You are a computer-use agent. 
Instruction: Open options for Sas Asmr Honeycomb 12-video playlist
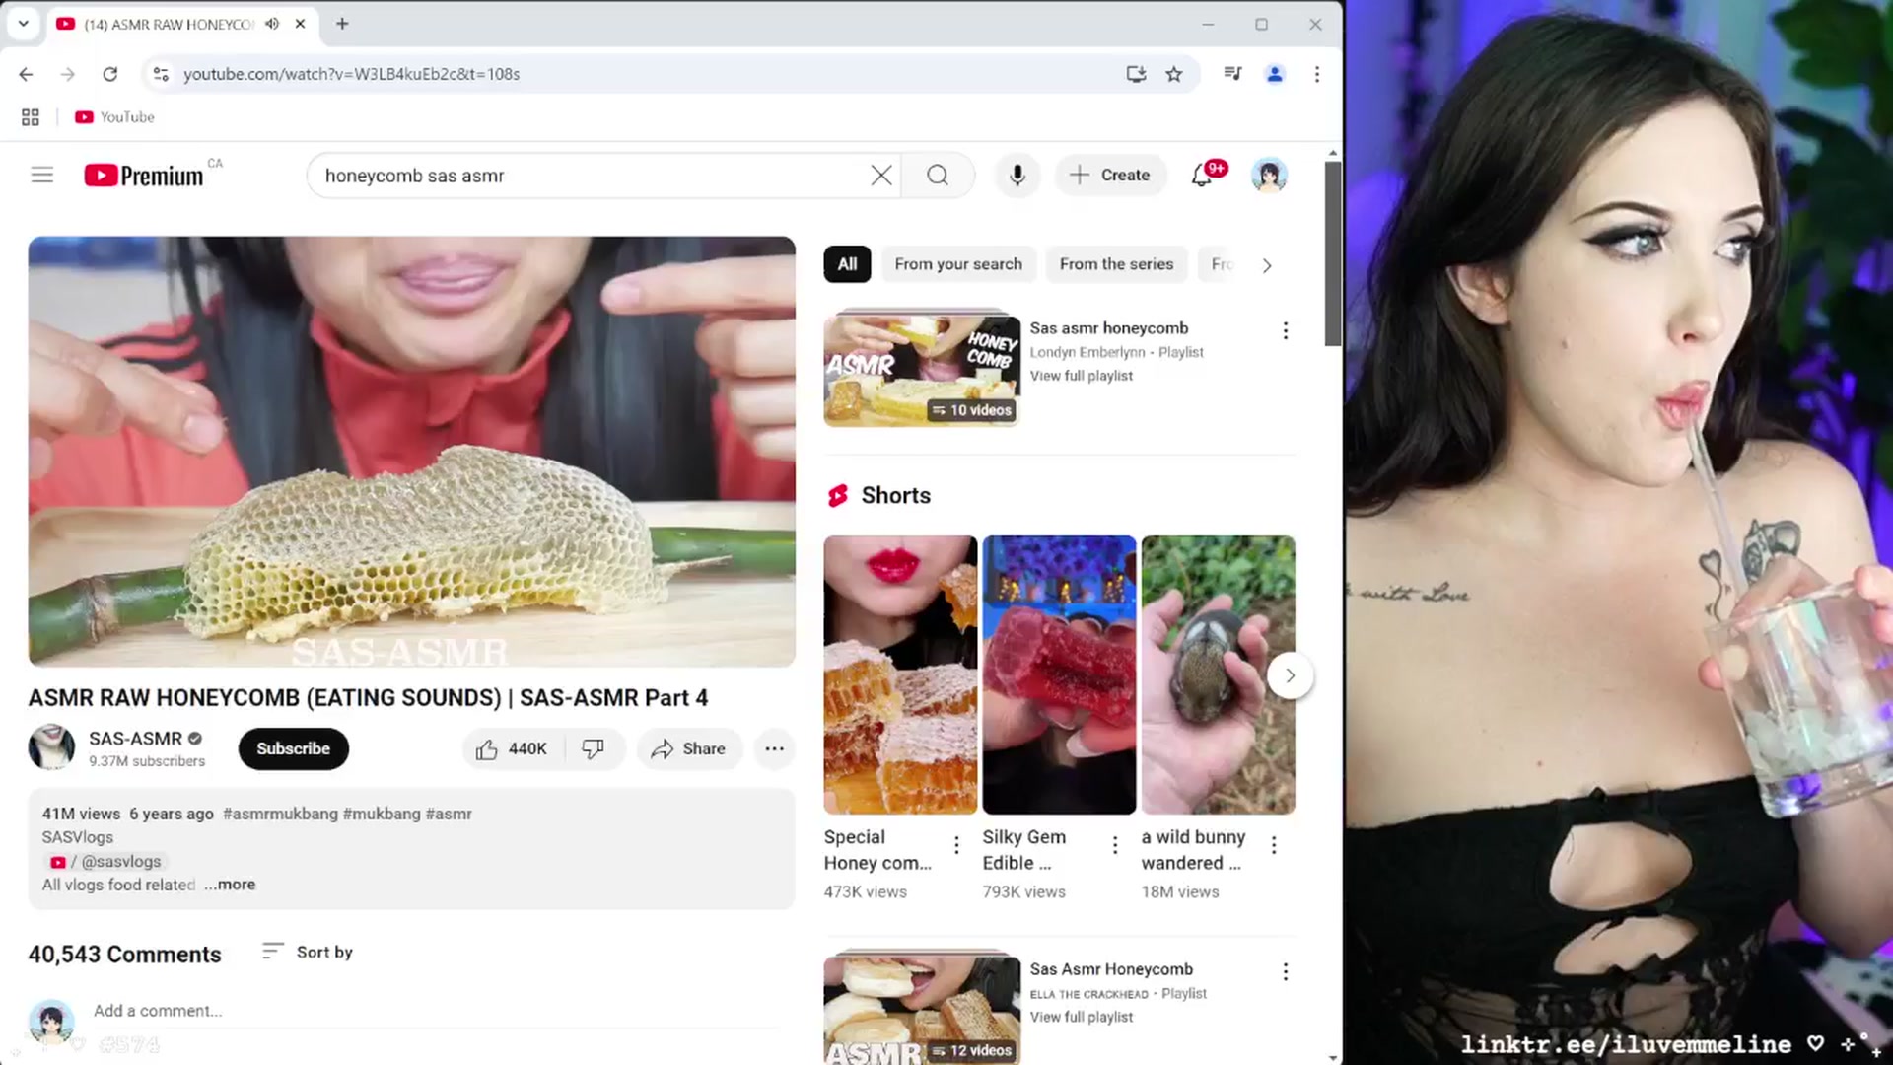click(1285, 972)
